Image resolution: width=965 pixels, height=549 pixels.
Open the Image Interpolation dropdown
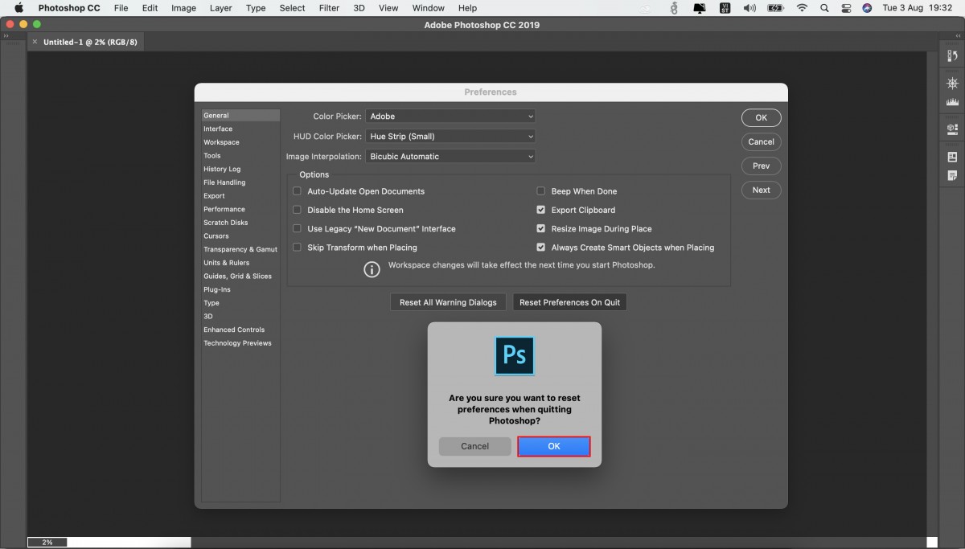(x=450, y=157)
